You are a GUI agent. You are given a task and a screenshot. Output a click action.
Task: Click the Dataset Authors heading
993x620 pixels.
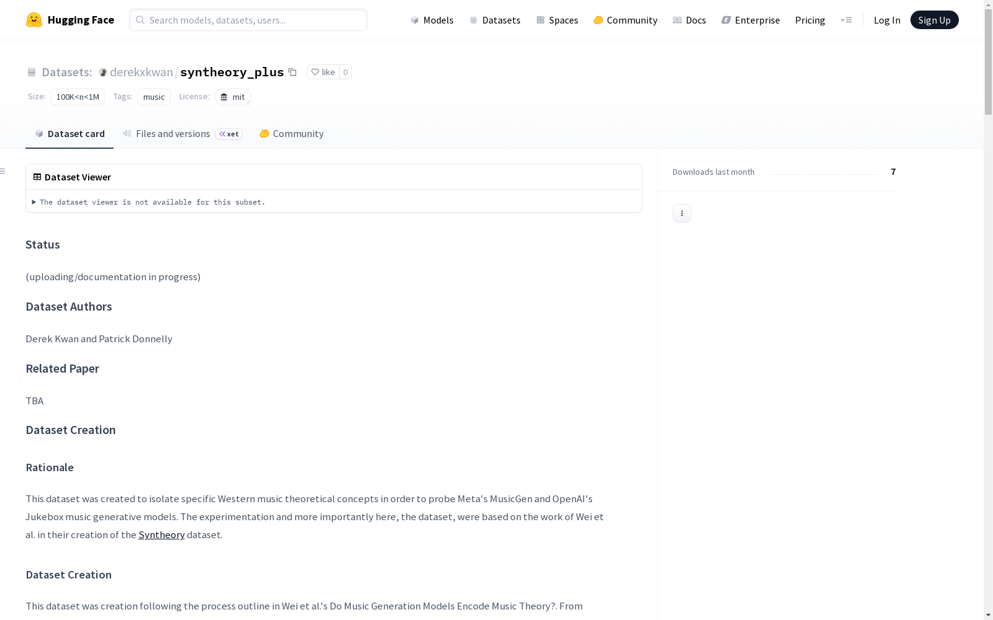click(x=69, y=306)
